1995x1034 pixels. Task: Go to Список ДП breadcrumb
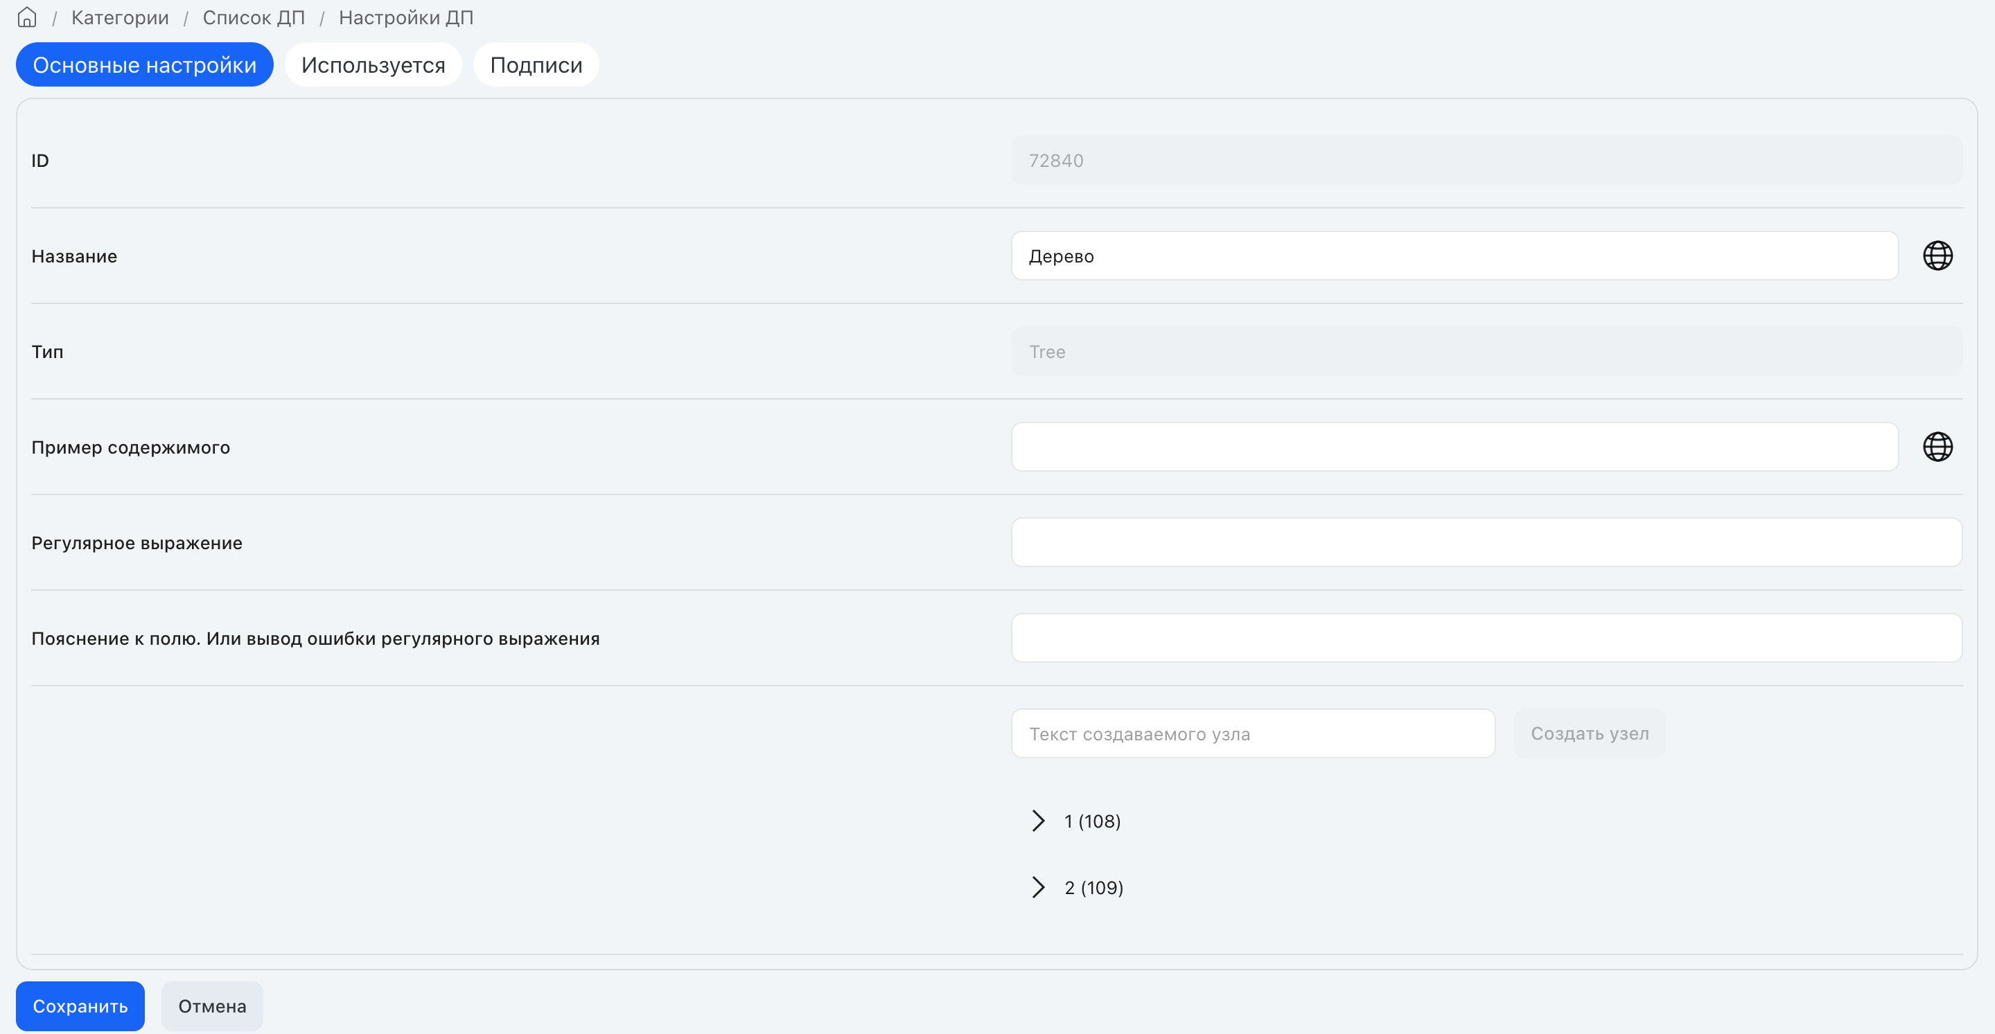[253, 17]
